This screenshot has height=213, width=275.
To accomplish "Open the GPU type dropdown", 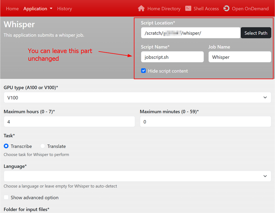I will click(x=137, y=97).
